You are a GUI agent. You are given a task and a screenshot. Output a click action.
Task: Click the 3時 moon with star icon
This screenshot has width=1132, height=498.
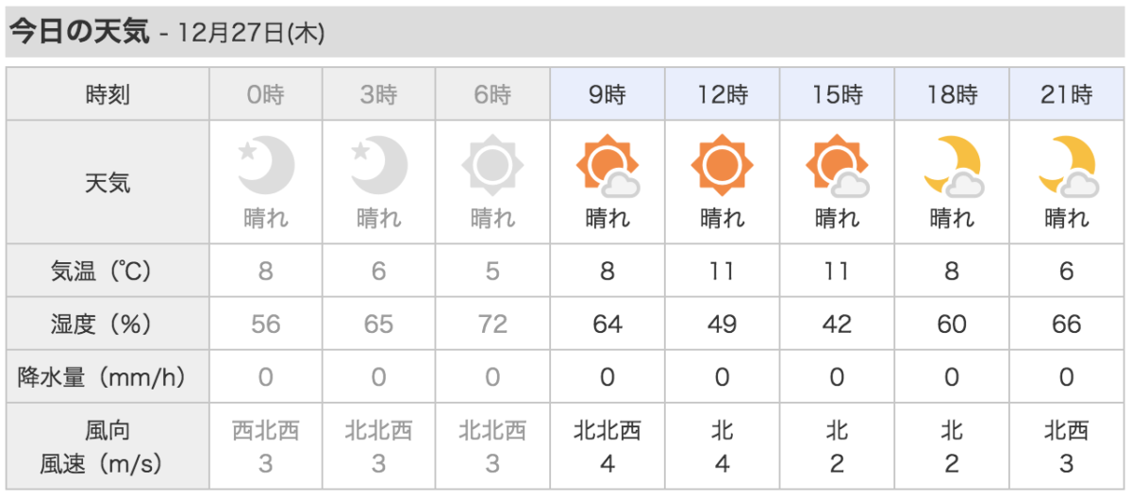pos(379,165)
